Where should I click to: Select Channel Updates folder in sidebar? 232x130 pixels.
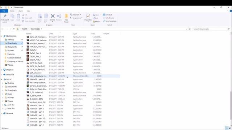(14, 58)
